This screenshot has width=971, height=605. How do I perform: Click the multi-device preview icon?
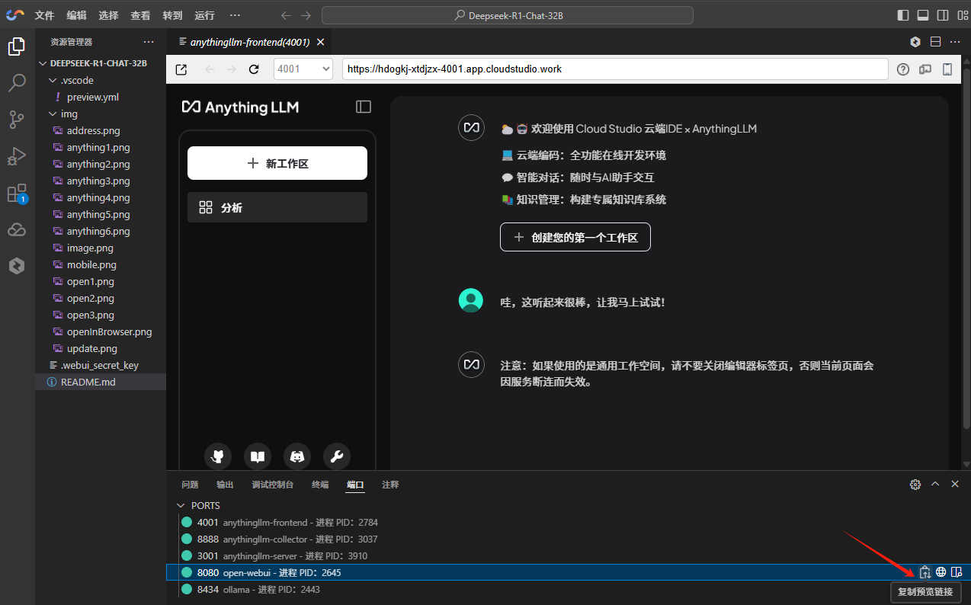pos(925,69)
